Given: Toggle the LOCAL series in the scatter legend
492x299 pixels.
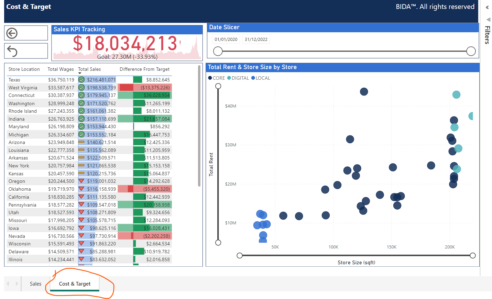Looking at the screenshot, I should point(260,78).
